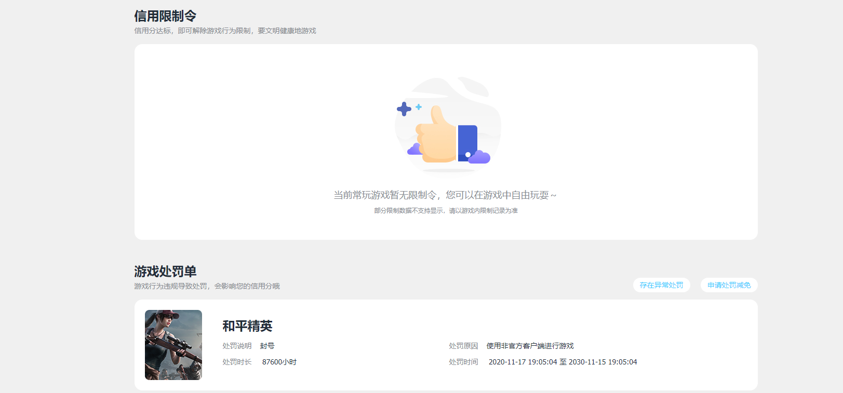The height and width of the screenshot is (393, 843).
Task: Select the 游戏处罚单 heading
Action: [x=165, y=272]
